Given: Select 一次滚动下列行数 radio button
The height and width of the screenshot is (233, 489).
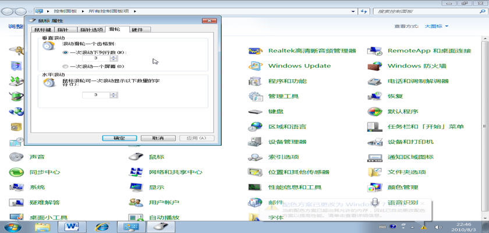Looking at the screenshot, I should pyautogui.click(x=65, y=52).
